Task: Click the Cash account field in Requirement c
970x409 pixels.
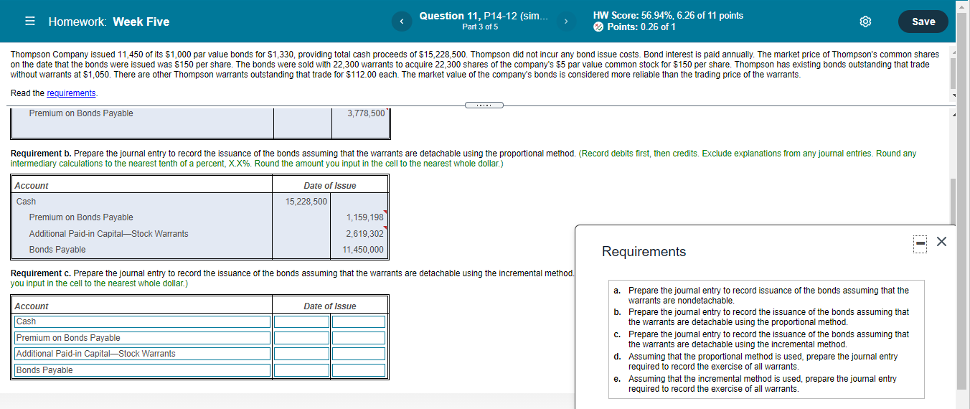Action: pyautogui.click(x=143, y=321)
